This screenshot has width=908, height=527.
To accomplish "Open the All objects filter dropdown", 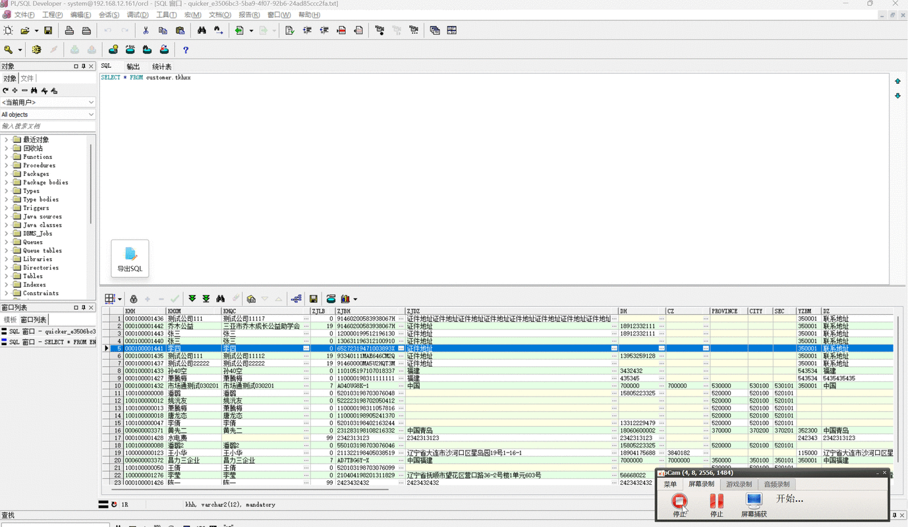I will click(89, 114).
